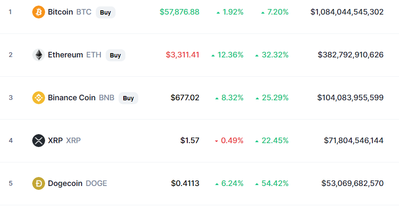Hit Buy beside Binance Coin BNB

coord(128,98)
